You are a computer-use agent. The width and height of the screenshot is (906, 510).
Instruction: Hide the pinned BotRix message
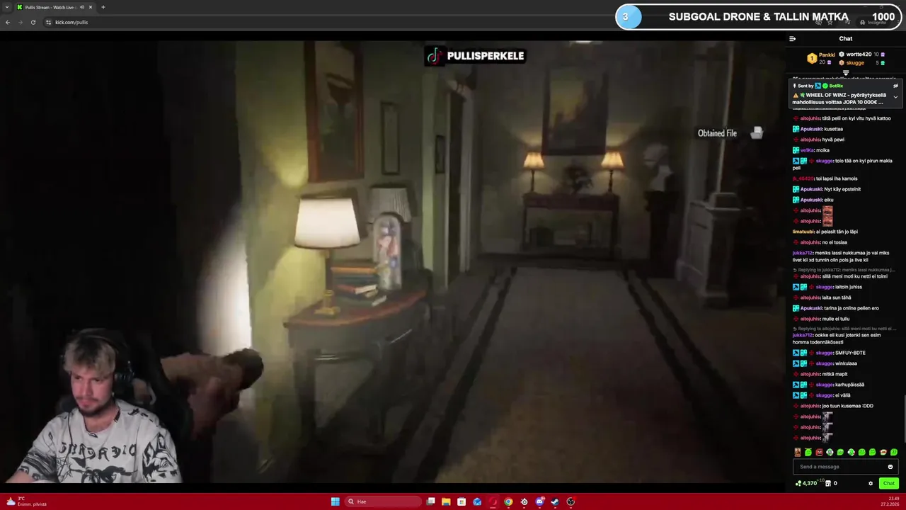(895, 86)
